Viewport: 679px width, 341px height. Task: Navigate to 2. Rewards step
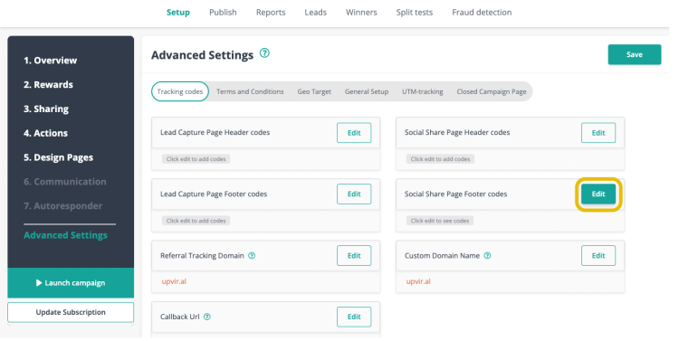48,84
